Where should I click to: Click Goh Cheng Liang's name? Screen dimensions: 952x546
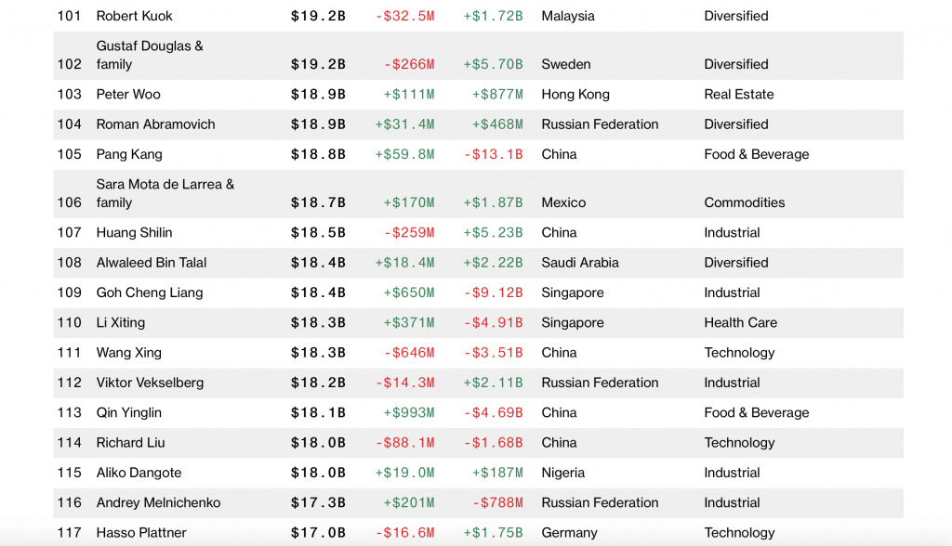[x=149, y=292]
